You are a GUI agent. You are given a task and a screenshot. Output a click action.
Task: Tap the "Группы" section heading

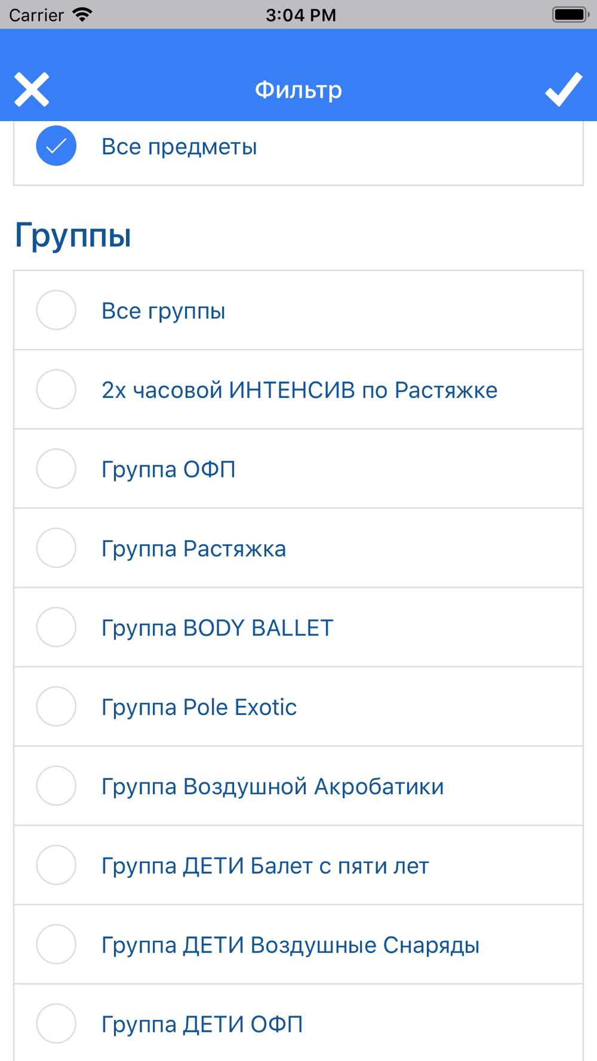pos(73,235)
